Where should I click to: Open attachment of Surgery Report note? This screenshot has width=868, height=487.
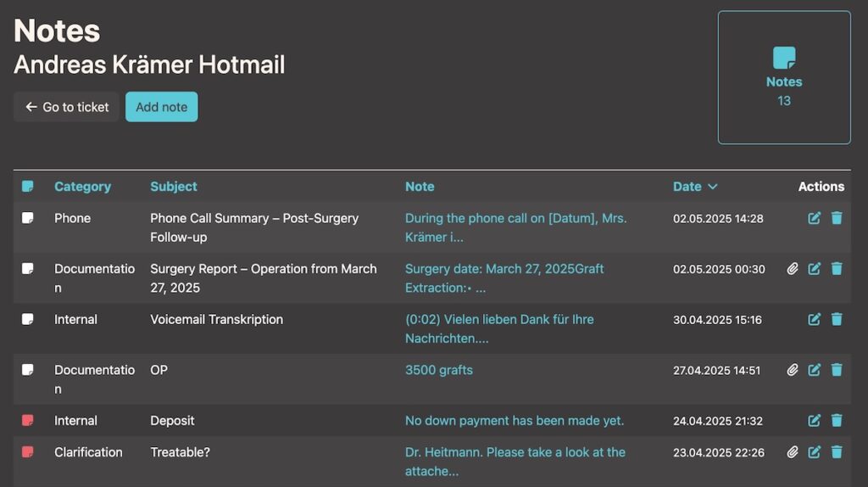tap(793, 269)
